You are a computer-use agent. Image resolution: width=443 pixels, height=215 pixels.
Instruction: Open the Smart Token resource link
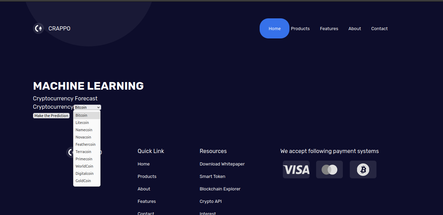[x=212, y=177]
